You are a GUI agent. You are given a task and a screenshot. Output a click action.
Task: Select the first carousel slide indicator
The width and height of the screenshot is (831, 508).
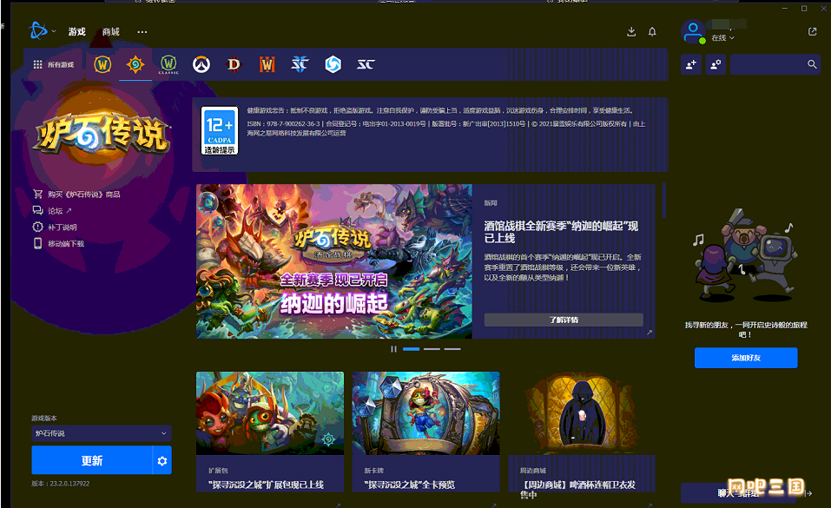click(x=412, y=349)
